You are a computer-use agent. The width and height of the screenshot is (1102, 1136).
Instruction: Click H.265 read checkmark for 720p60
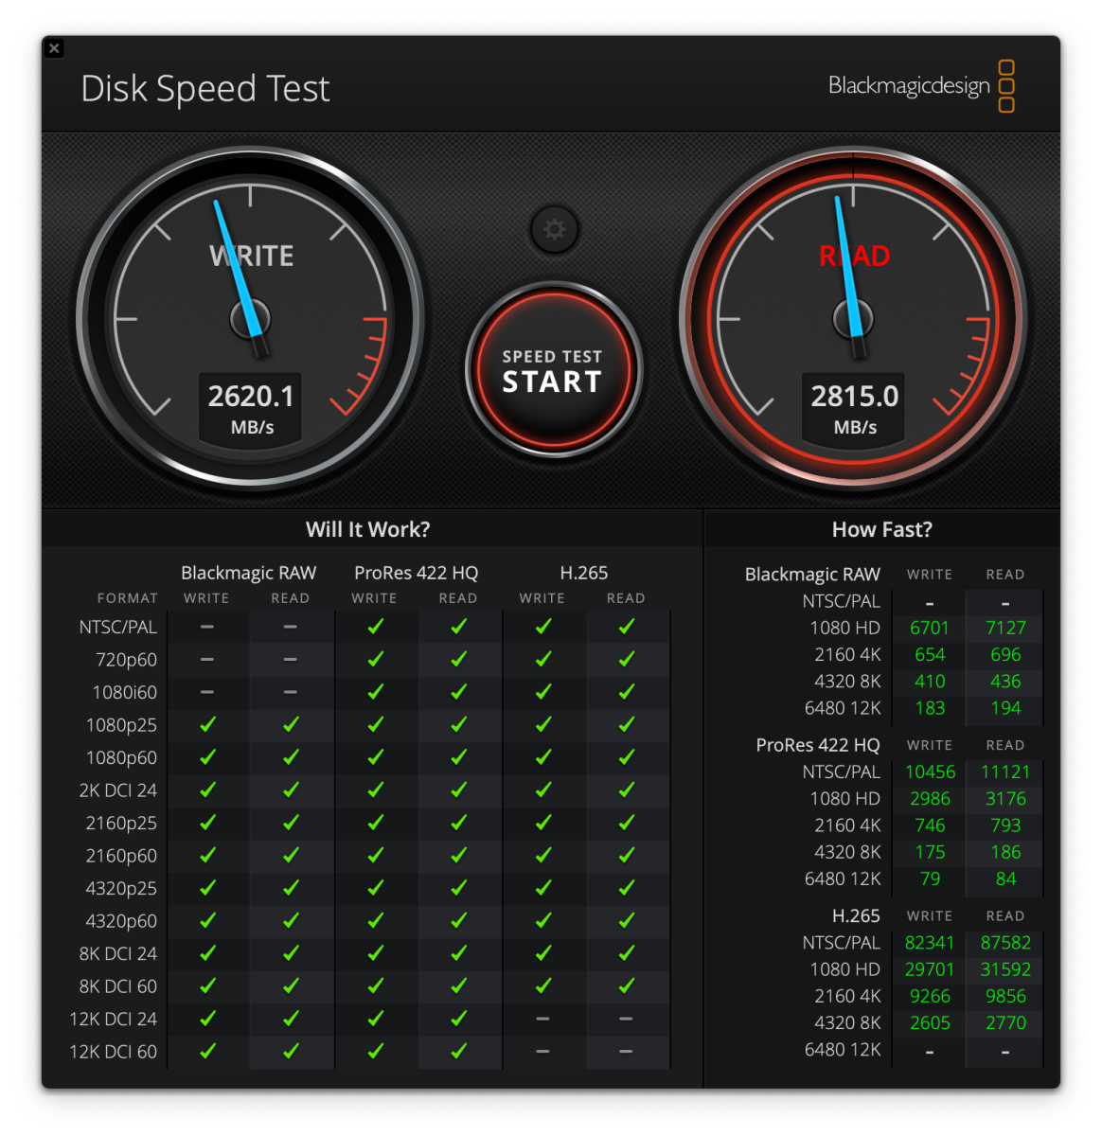[x=627, y=659]
